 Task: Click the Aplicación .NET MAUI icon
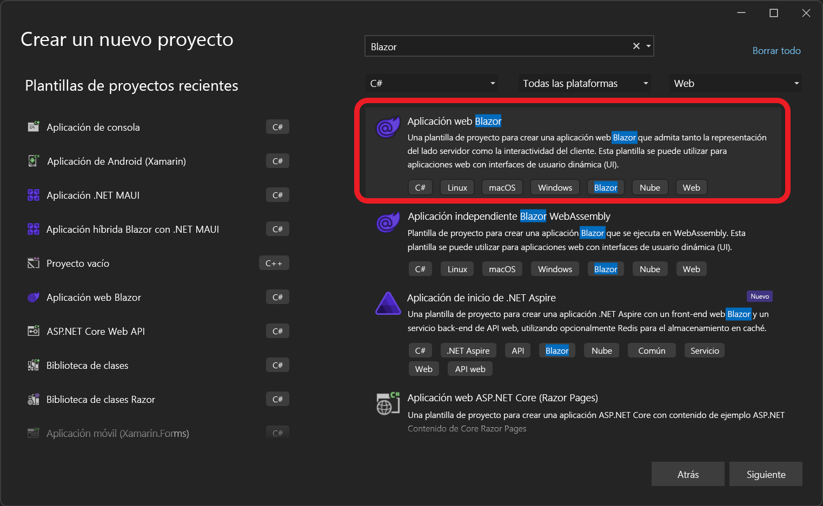click(x=34, y=195)
